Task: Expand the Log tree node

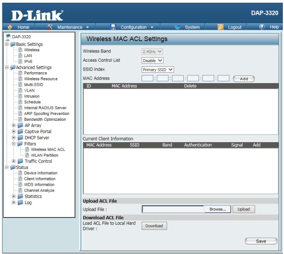Action: [x=14, y=202]
